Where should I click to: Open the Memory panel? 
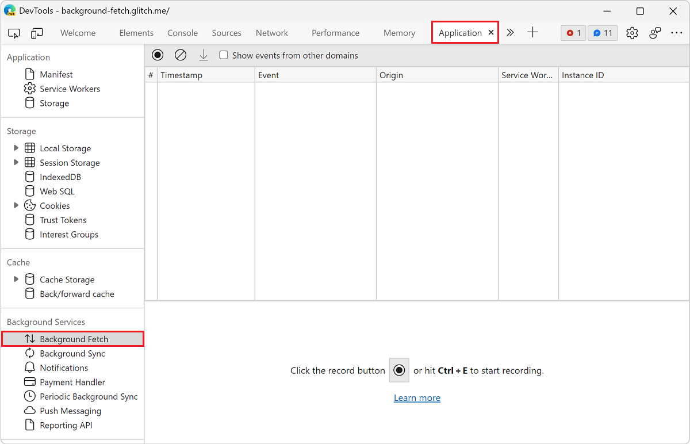[399, 33]
